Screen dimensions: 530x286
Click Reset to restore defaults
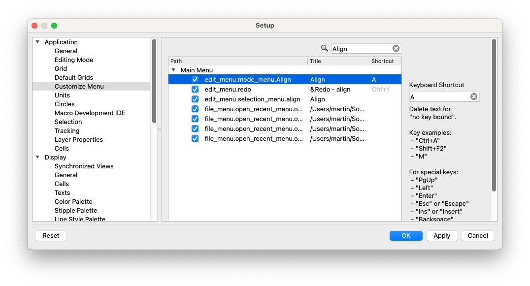51,235
